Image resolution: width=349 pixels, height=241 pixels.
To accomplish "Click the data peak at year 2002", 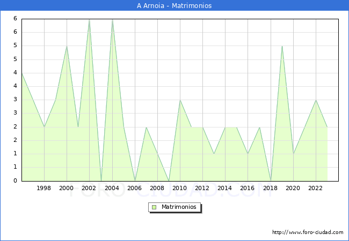I will tap(89, 19).
